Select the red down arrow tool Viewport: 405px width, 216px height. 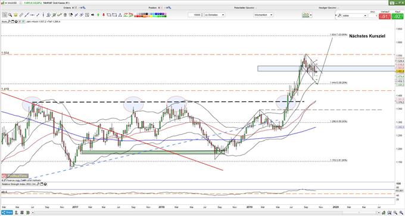(104, 15)
